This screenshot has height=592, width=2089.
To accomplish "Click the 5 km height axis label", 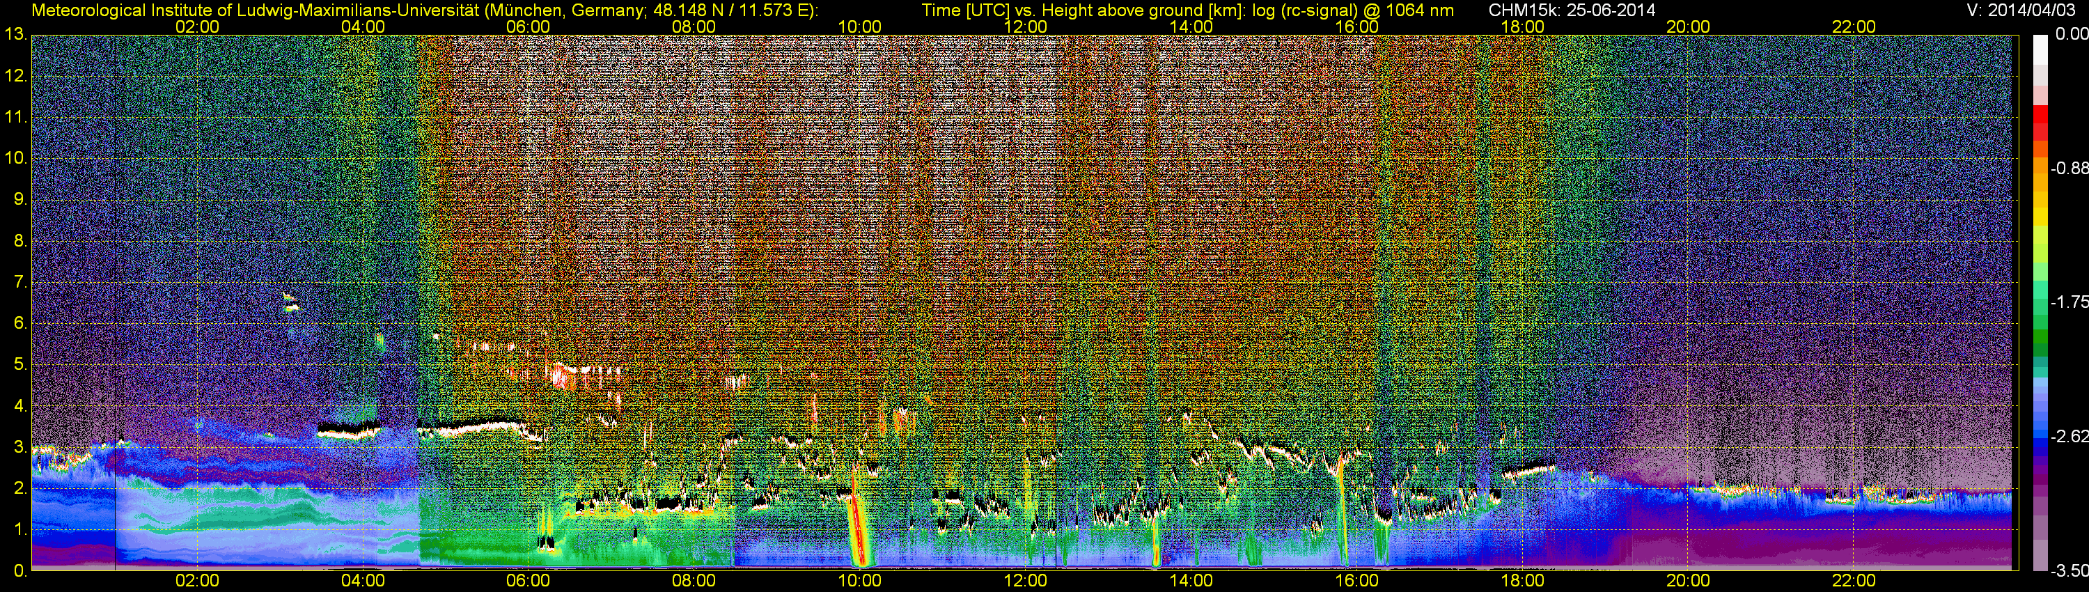I will tap(20, 365).
